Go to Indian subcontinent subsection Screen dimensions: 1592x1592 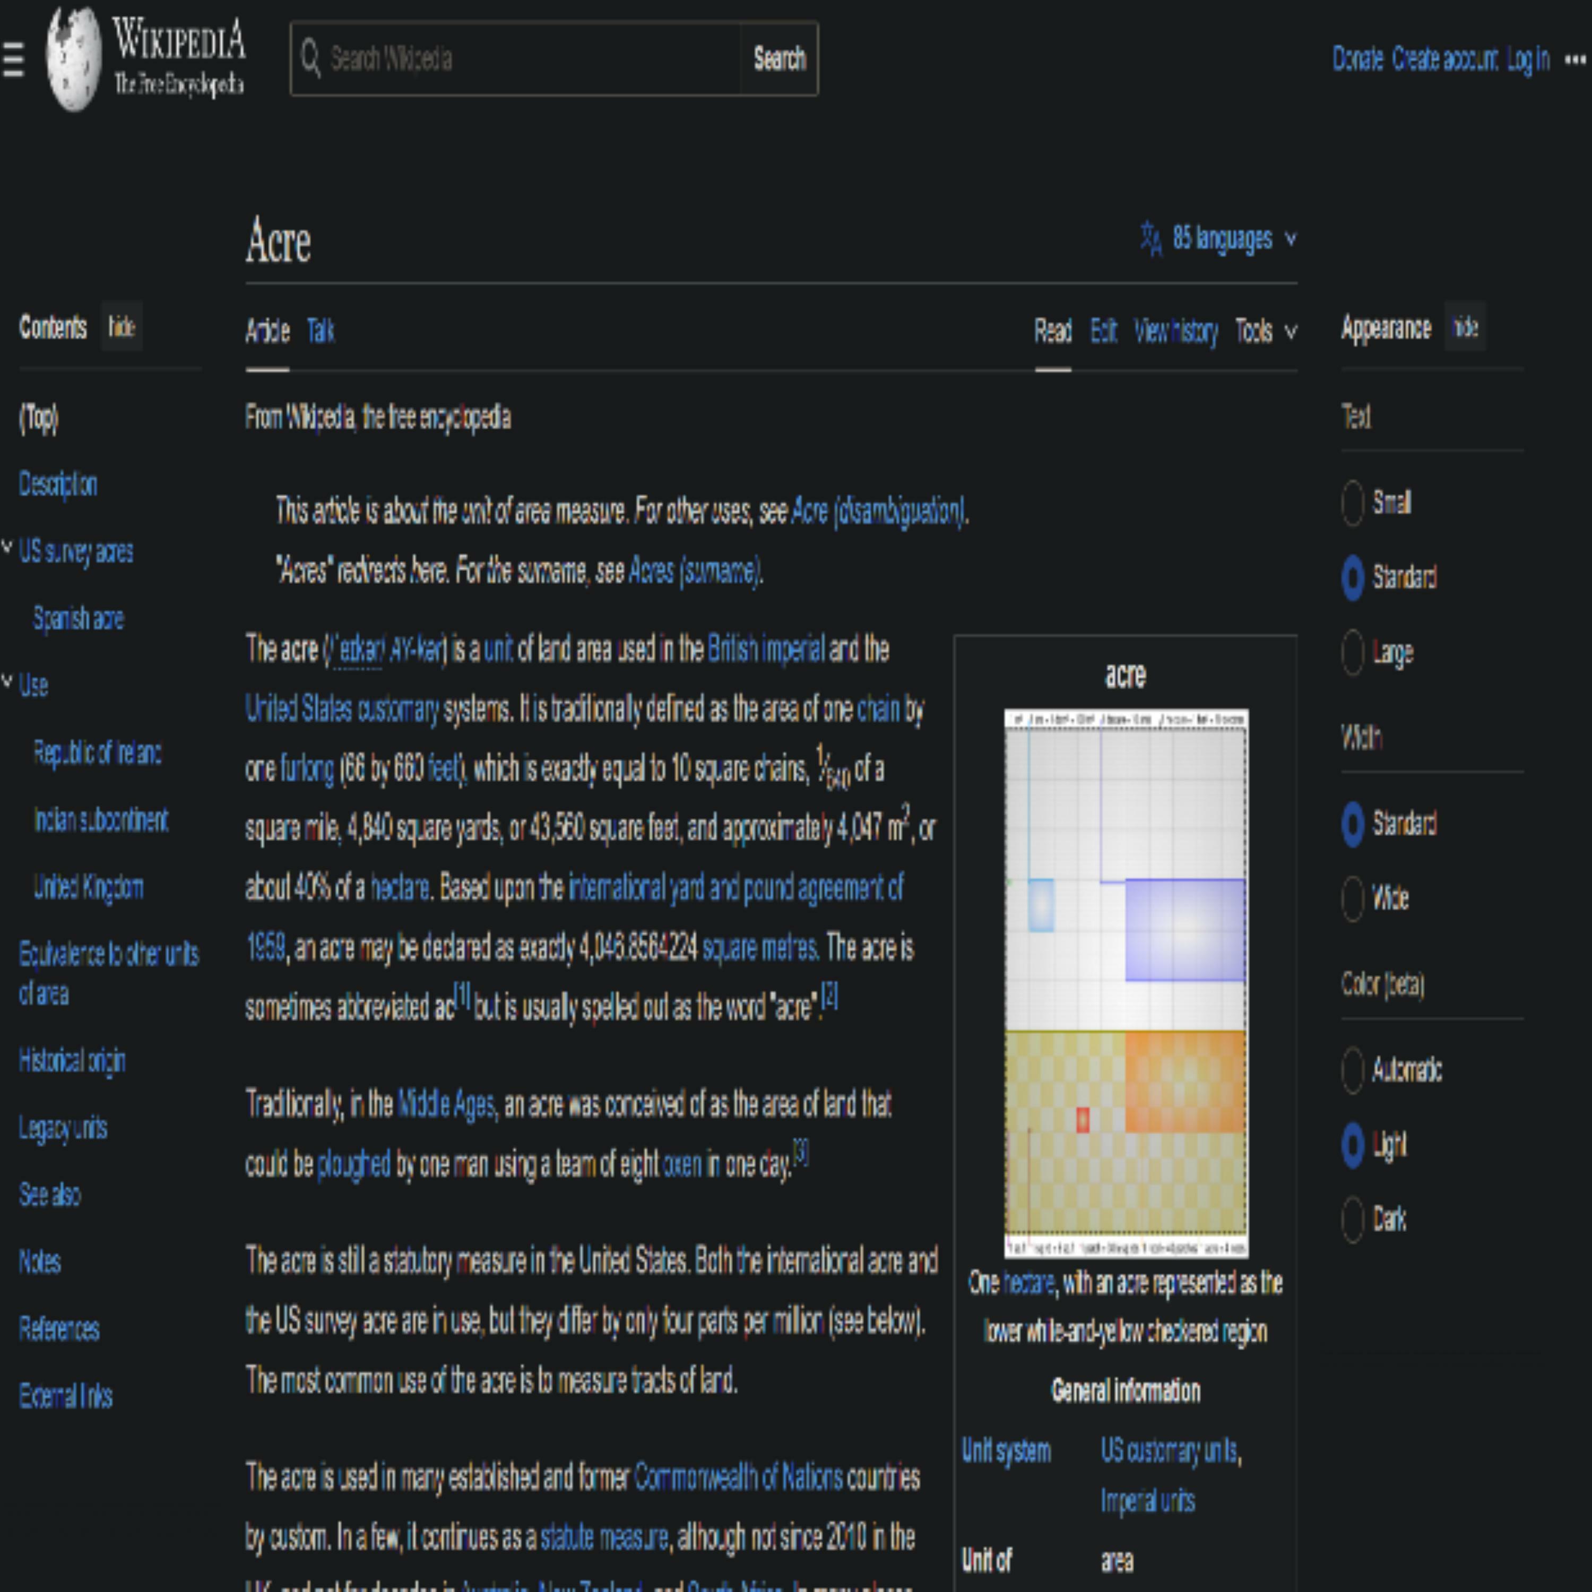100,820
